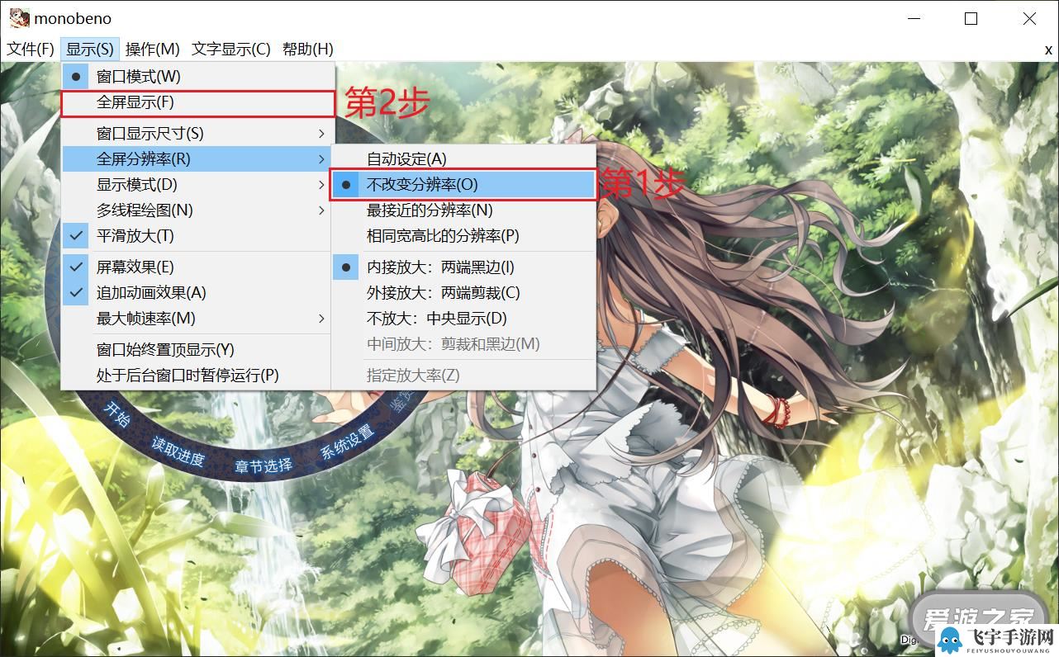The height and width of the screenshot is (657, 1059).
Task: Select 窗口模式(W) display mode
Action: tap(197, 76)
